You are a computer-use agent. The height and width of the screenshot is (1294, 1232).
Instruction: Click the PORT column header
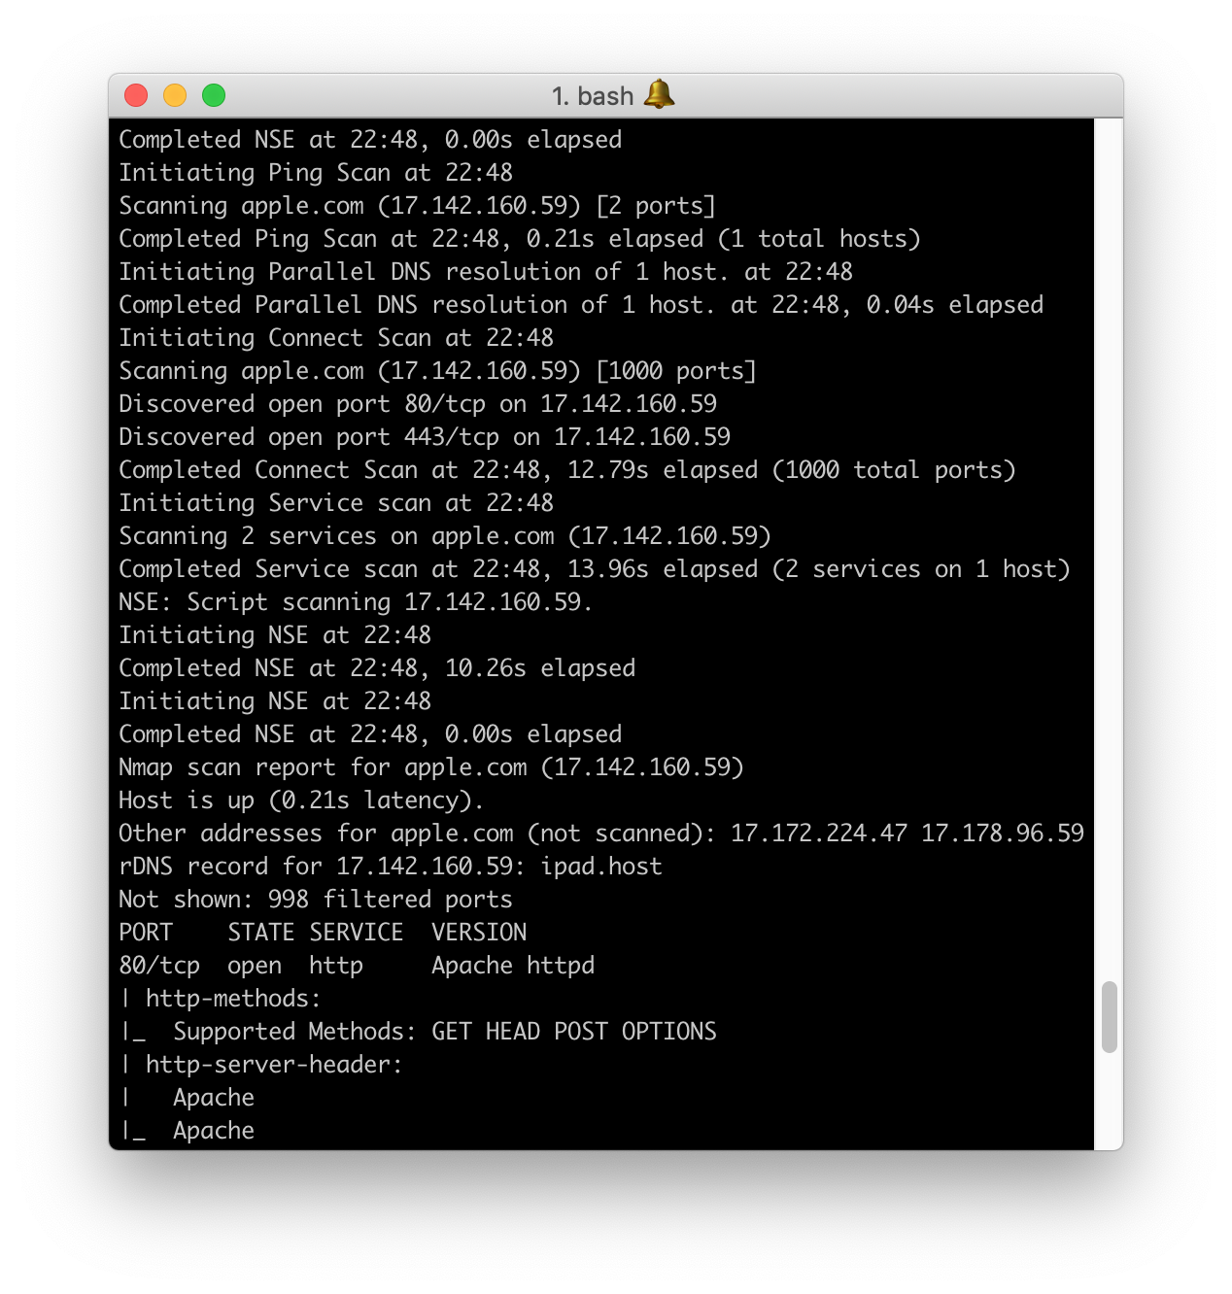tap(146, 933)
